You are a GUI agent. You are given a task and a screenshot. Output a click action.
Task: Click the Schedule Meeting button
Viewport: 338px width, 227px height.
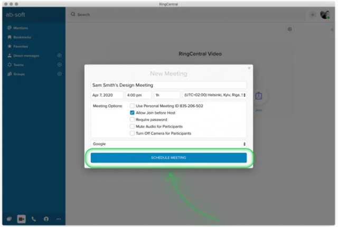(x=168, y=157)
